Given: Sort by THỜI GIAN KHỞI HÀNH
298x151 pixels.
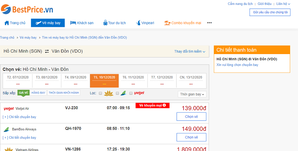Looking at the screenshot, I should (64, 92).
